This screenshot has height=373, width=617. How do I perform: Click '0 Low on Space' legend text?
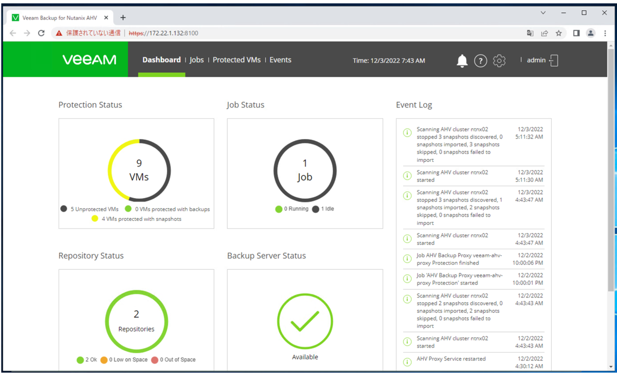(x=128, y=360)
